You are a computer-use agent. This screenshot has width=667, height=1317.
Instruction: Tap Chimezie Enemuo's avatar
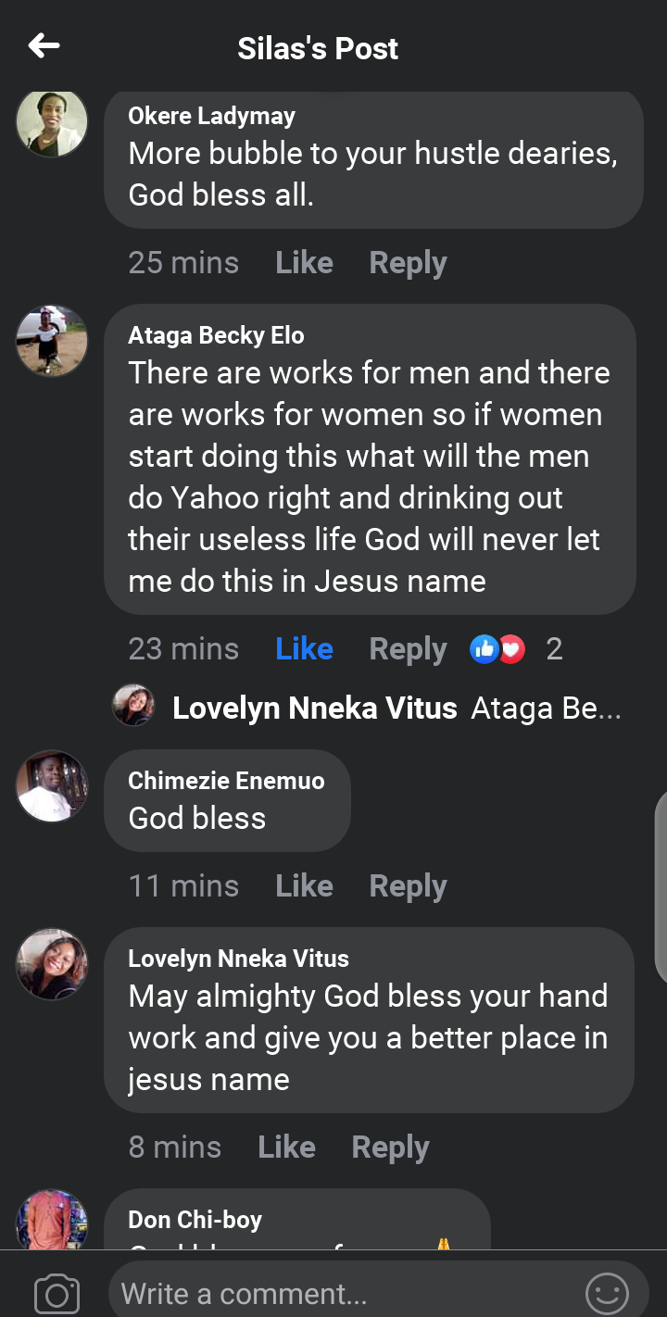click(x=52, y=786)
